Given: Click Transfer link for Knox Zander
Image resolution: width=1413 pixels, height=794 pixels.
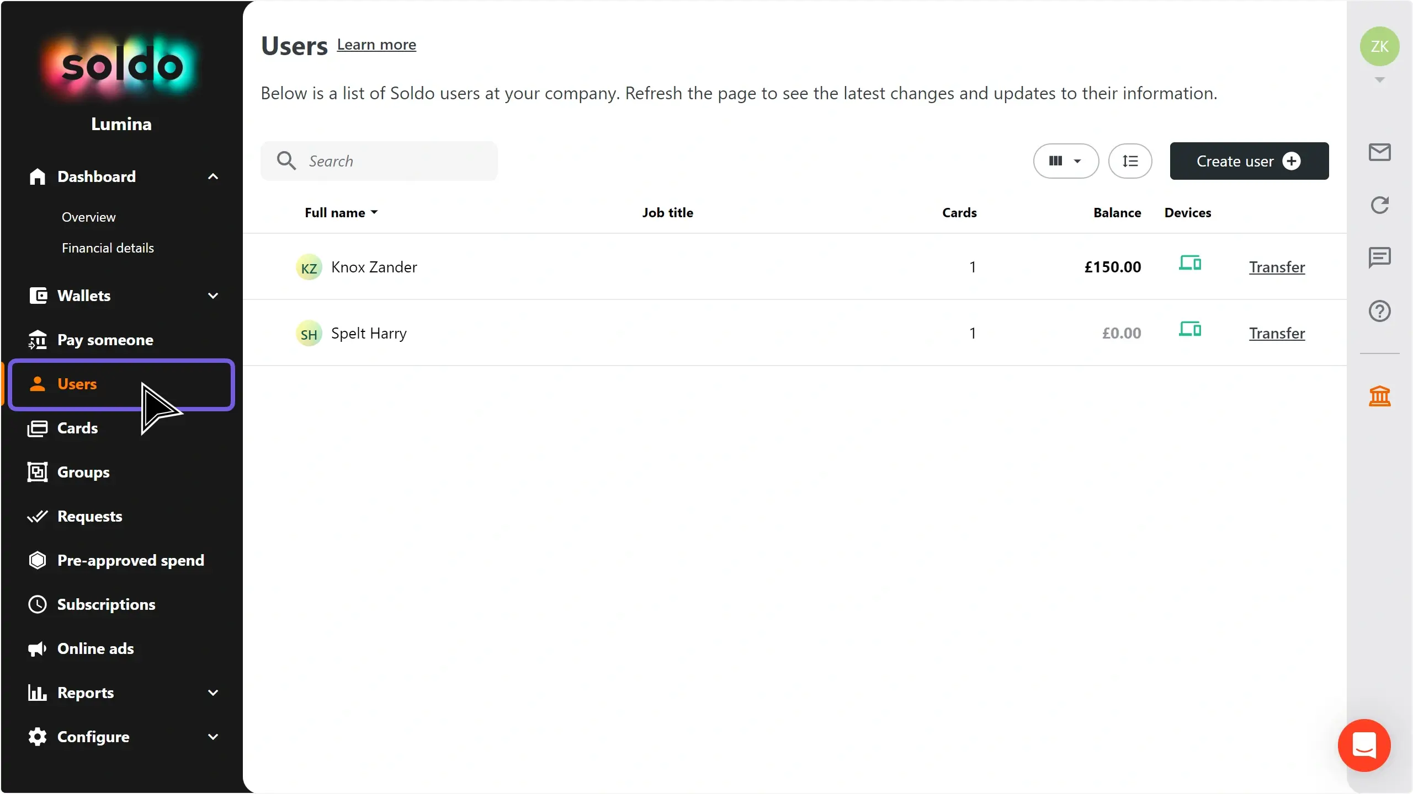Looking at the screenshot, I should click(x=1277, y=267).
